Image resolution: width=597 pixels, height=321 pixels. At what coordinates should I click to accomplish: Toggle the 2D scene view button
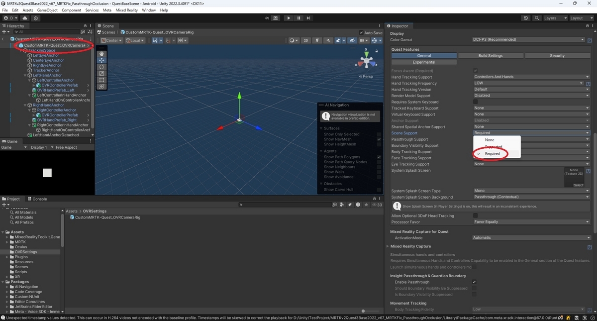point(306,40)
